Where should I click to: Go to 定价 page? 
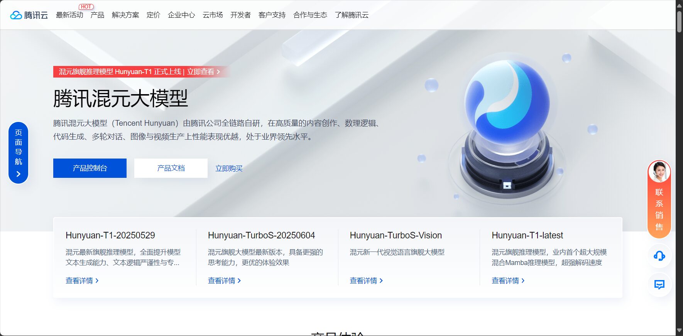pyautogui.click(x=153, y=15)
